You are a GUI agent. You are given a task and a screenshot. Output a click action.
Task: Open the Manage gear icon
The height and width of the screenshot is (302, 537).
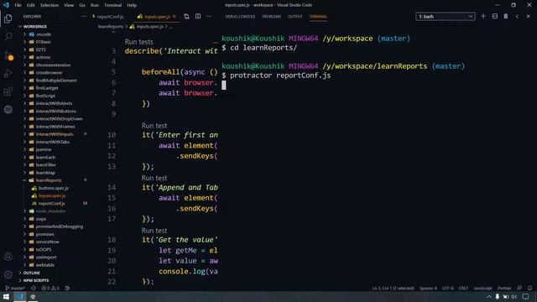(8, 274)
